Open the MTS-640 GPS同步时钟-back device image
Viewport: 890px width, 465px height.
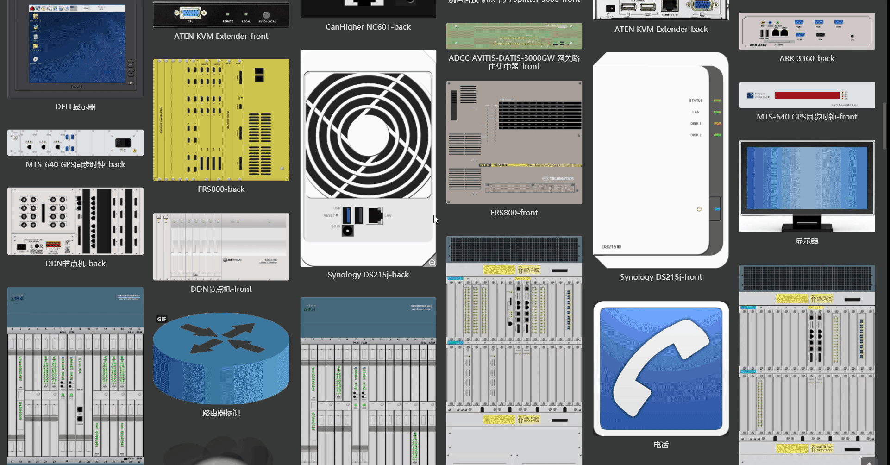[75, 143]
